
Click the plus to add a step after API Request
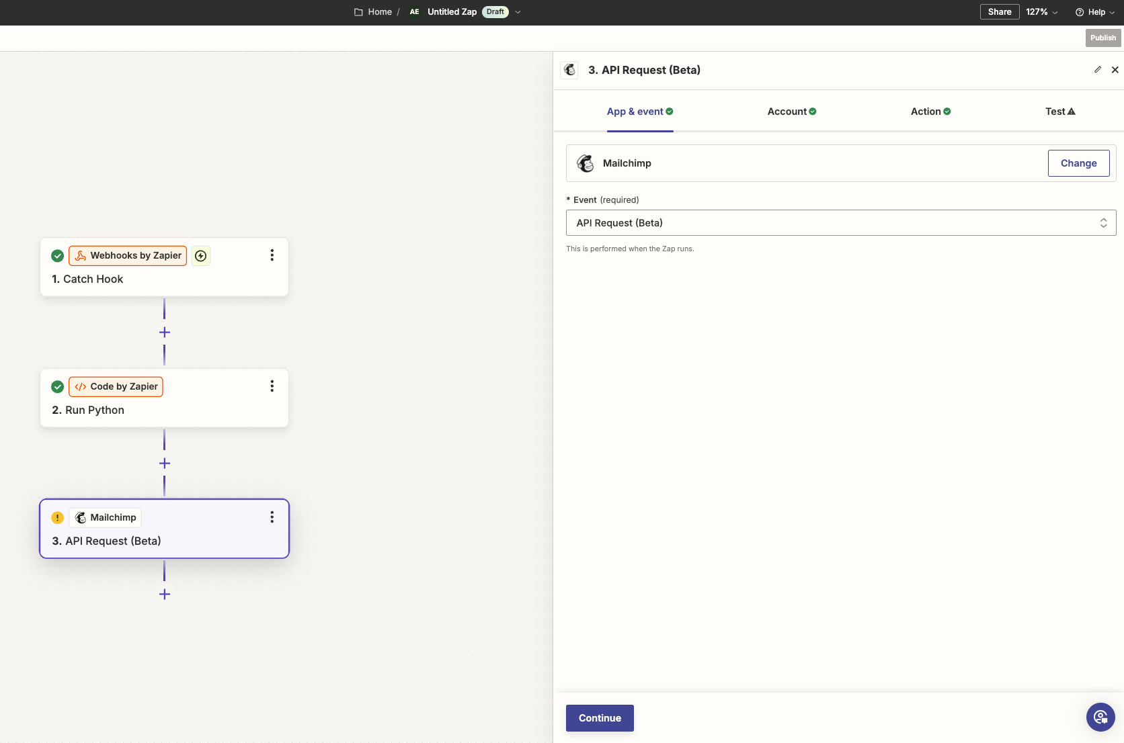click(164, 594)
